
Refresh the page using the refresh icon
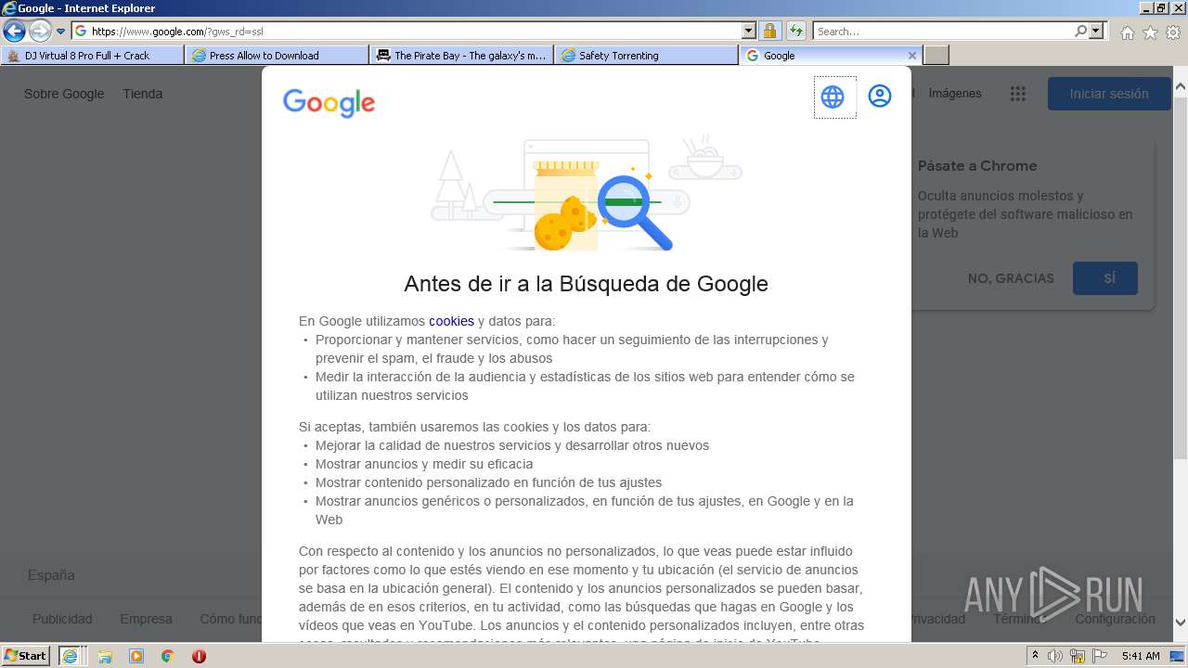click(x=796, y=31)
